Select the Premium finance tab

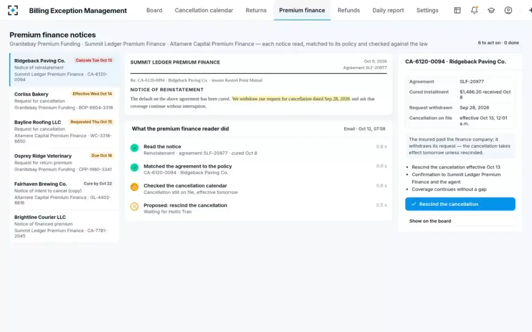click(x=302, y=10)
